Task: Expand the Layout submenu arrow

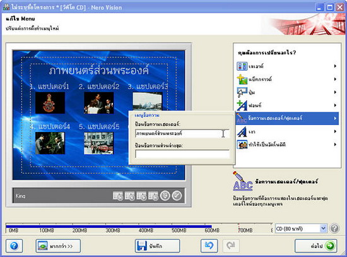Action: point(335,66)
